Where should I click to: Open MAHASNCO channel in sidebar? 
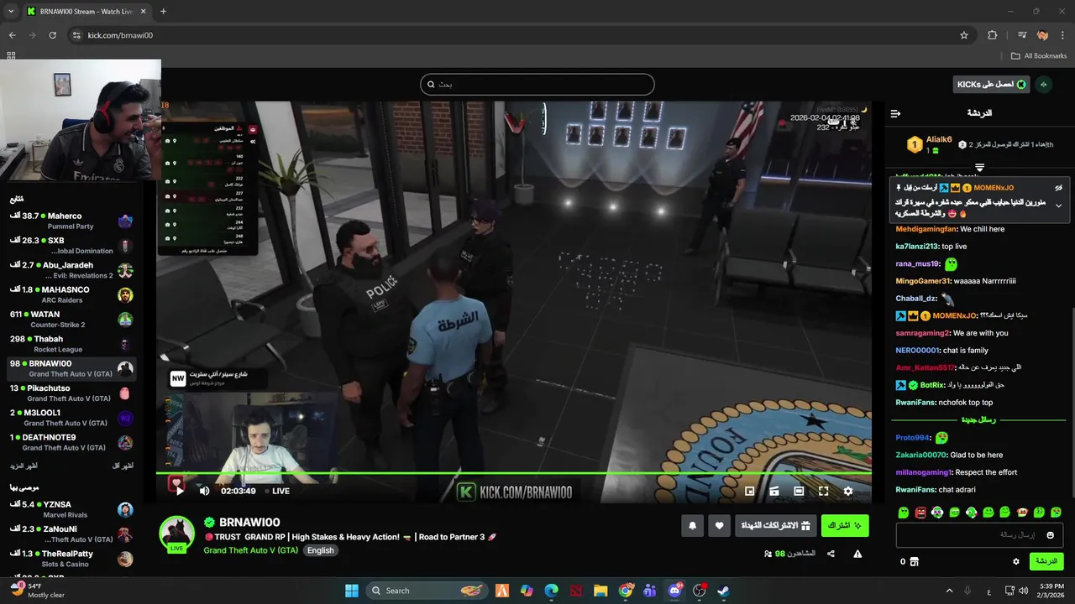coord(71,294)
